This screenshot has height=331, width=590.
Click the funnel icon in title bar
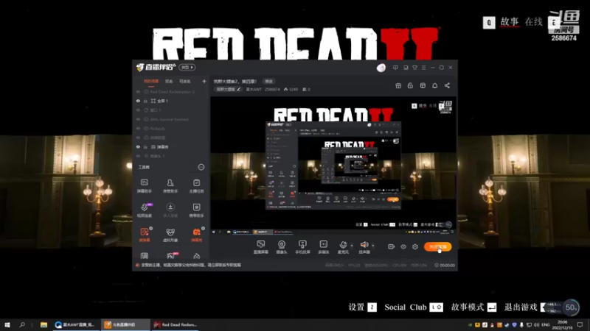(414, 68)
